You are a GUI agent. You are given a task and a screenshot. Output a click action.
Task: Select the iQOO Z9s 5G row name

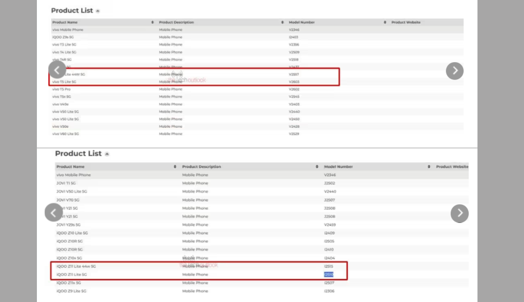pos(63,37)
